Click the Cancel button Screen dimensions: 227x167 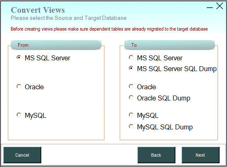22,155
